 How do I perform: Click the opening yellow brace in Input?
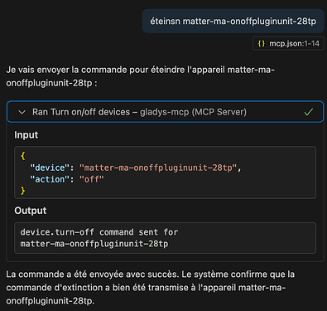point(23,156)
